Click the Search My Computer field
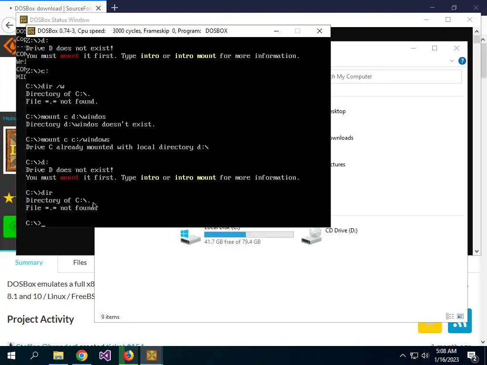Screen dimensions: 487x365 point(396,77)
